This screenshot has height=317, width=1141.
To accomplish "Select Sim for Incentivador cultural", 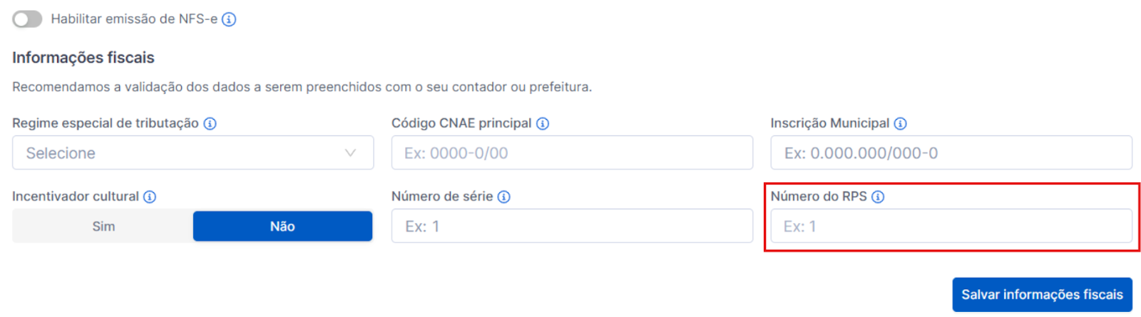I will point(103,227).
